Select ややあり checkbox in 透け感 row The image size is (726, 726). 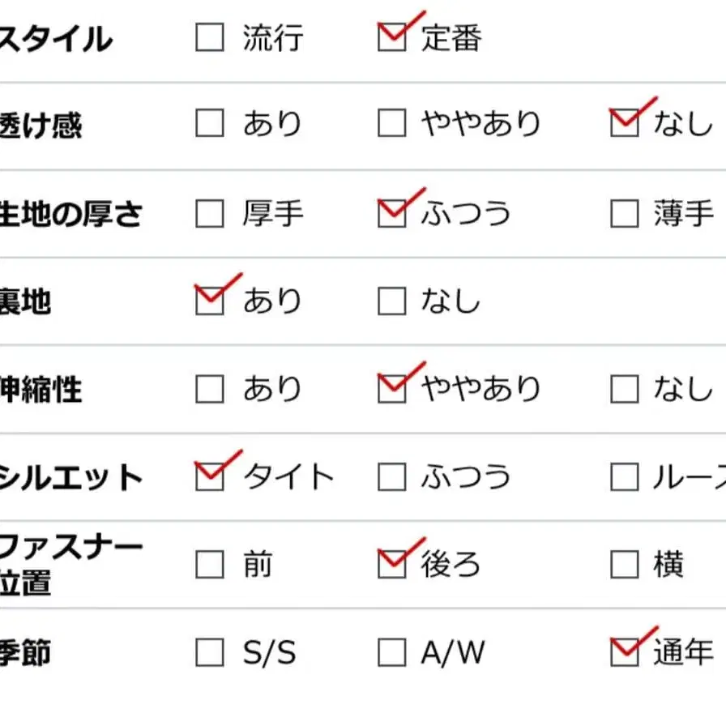pos(391,124)
